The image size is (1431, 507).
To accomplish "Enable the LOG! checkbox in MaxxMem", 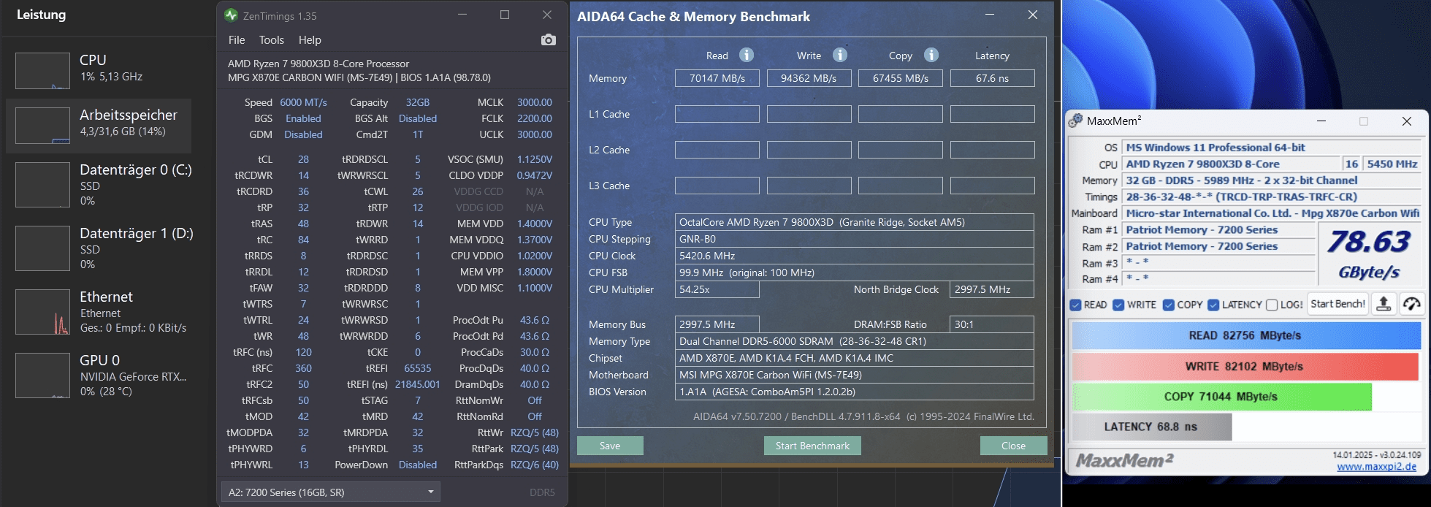I will [1272, 305].
